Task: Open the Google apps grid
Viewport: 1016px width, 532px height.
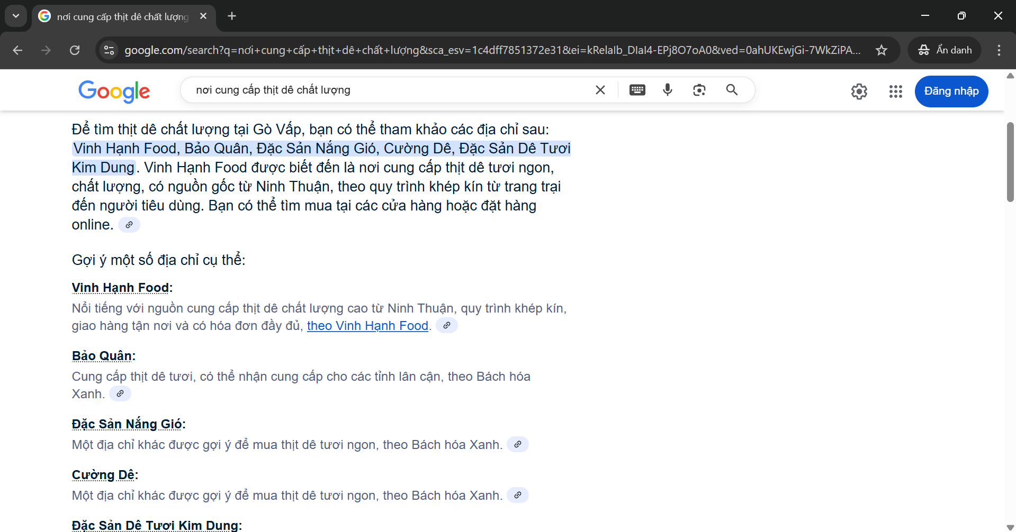Action: (x=896, y=91)
